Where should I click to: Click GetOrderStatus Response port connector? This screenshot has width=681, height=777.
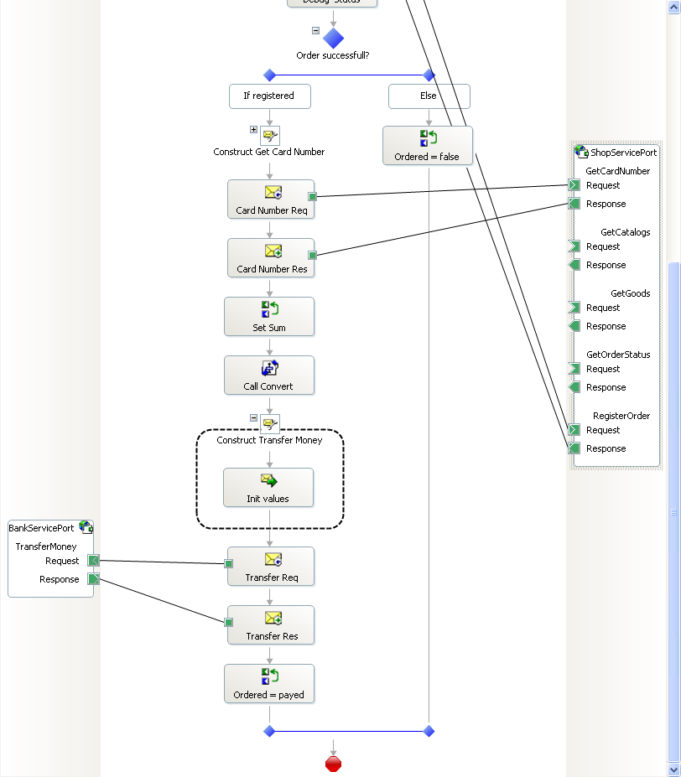(574, 387)
